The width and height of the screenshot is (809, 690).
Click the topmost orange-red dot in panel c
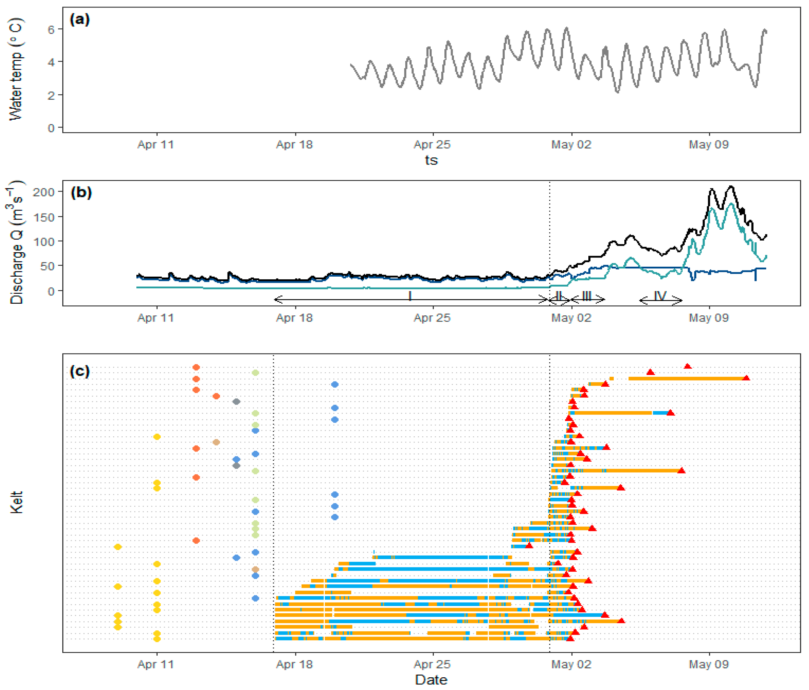[196, 367]
